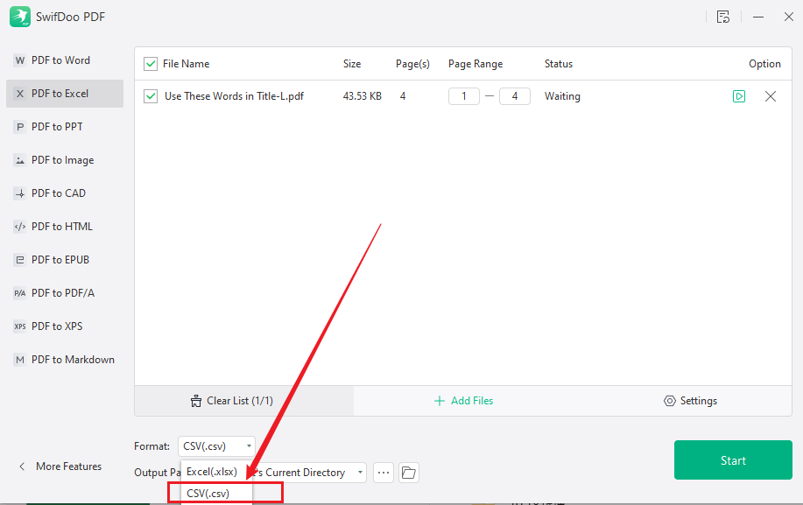Go back via More Features
Viewport: 803px width, 505px height.
(60, 466)
